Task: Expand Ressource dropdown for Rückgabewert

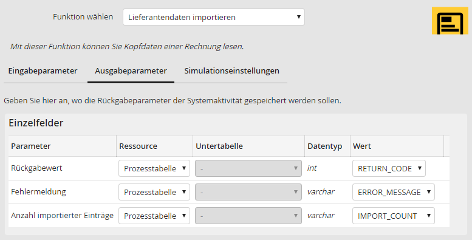Action: pyautogui.click(x=154, y=168)
